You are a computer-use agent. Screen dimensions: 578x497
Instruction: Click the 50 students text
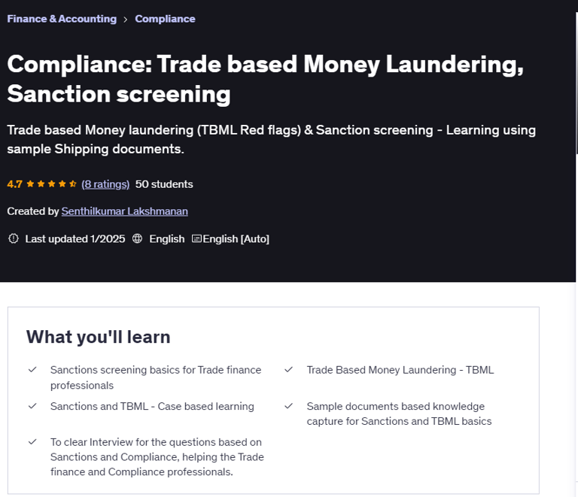pos(164,184)
